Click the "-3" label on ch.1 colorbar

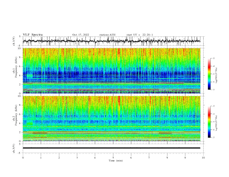213,58
